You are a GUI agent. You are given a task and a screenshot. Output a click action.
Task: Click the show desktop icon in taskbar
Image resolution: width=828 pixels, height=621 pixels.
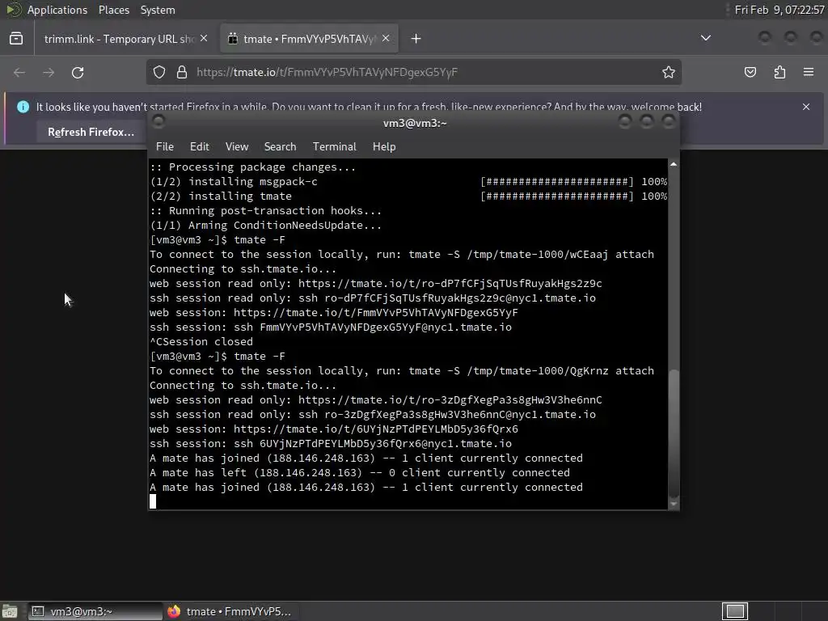pos(10,611)
